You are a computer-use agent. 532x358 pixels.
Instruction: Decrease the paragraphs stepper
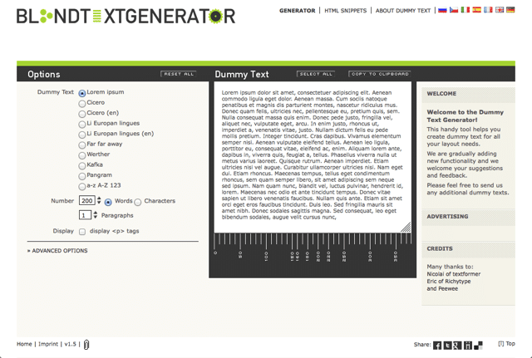(96, 217)
